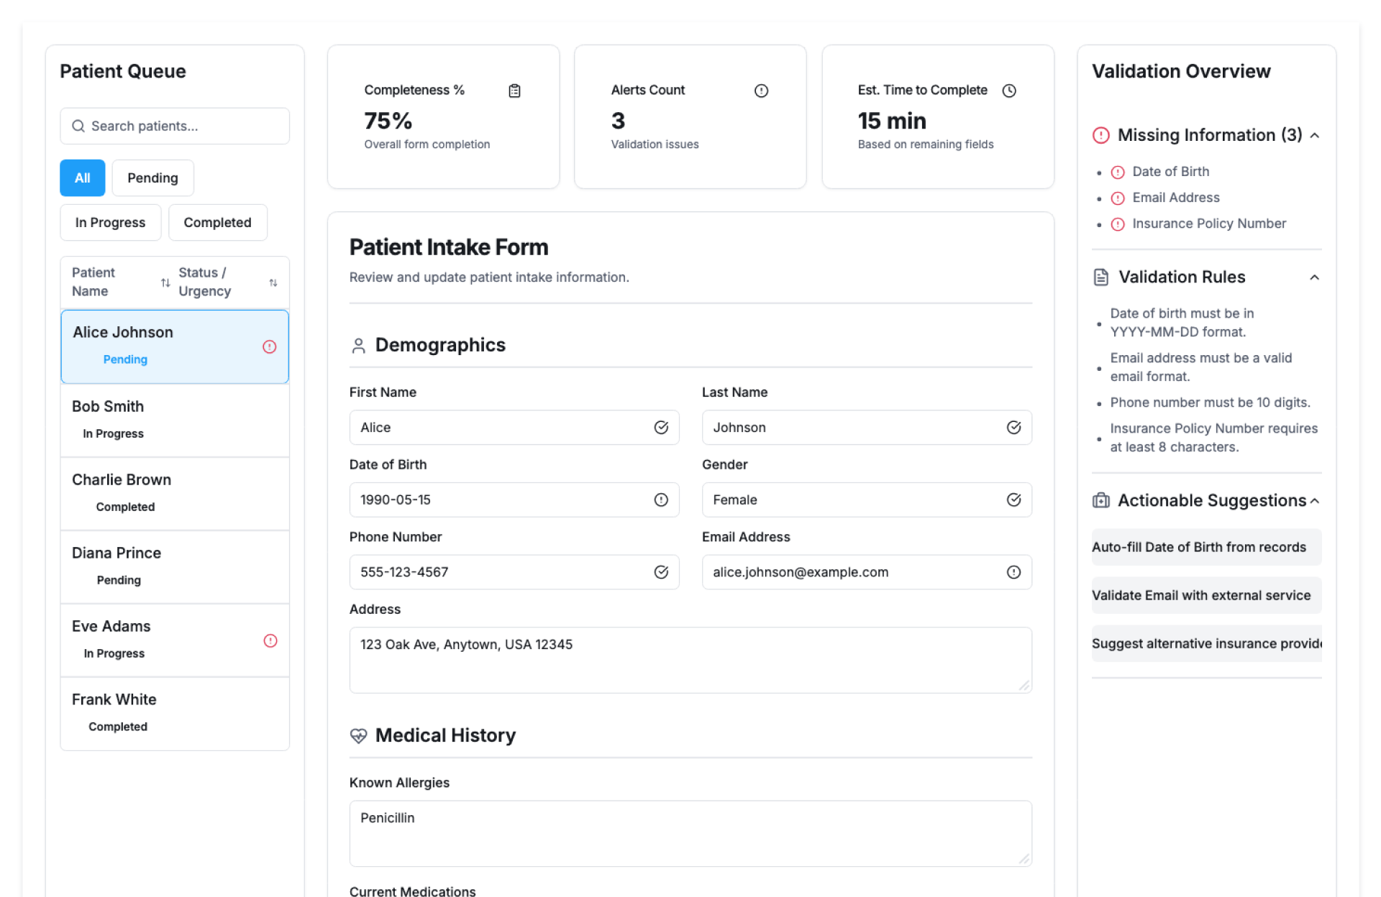Collapse the Actionable Suggestions section

[x=1314, y=501]
